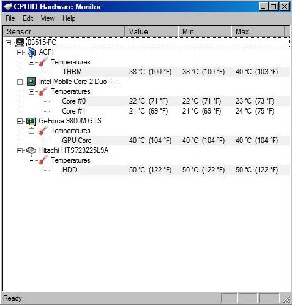This screenshot has height=305, width=292.
Task: Select the Core #0 sensor row
Action: point(175,101)
